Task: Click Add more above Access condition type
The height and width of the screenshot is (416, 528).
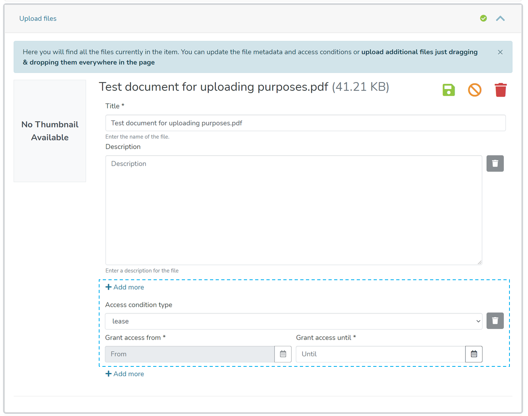Action: pos(125,287)
